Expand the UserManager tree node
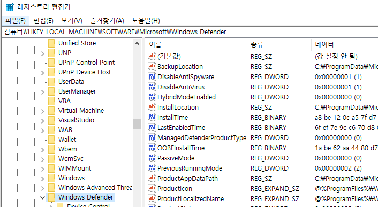Viewport: 378px width, 207px height. [x=43, y=92]
